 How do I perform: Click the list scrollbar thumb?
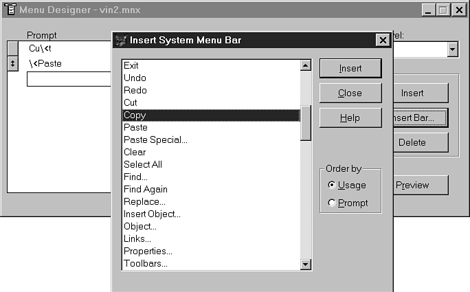306,122
